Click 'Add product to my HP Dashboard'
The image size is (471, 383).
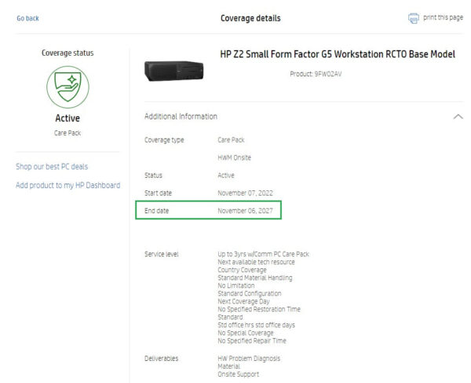point(68,186)
